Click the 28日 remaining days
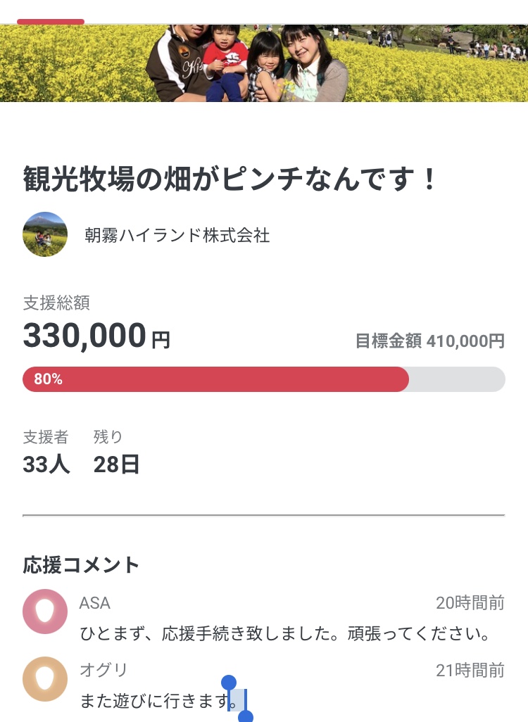 (x=116, y=464)
